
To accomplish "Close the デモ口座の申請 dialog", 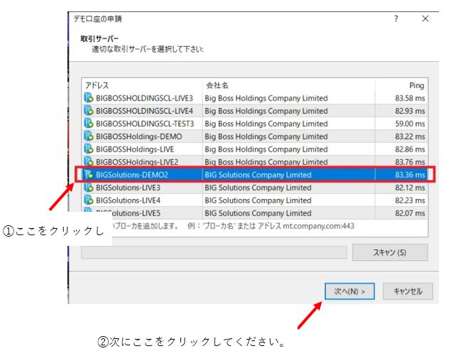I will (425, 18).
